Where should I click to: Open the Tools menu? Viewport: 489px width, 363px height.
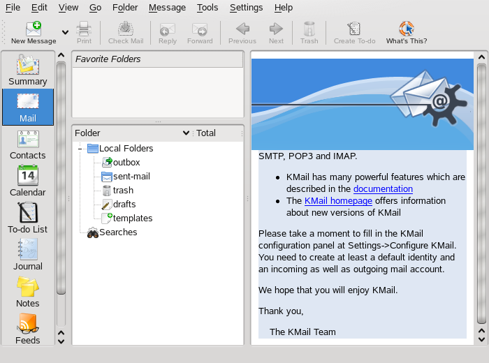207,7
